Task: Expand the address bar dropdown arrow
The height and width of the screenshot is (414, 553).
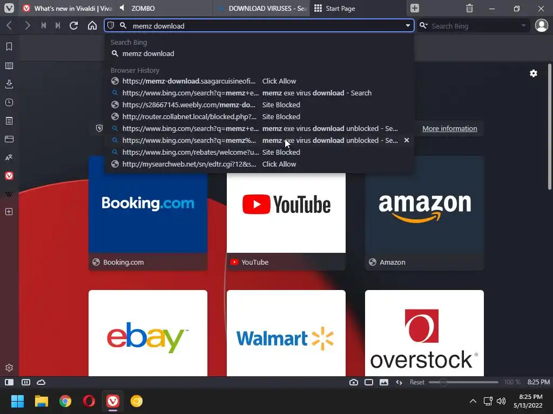Action: point(408,26)
